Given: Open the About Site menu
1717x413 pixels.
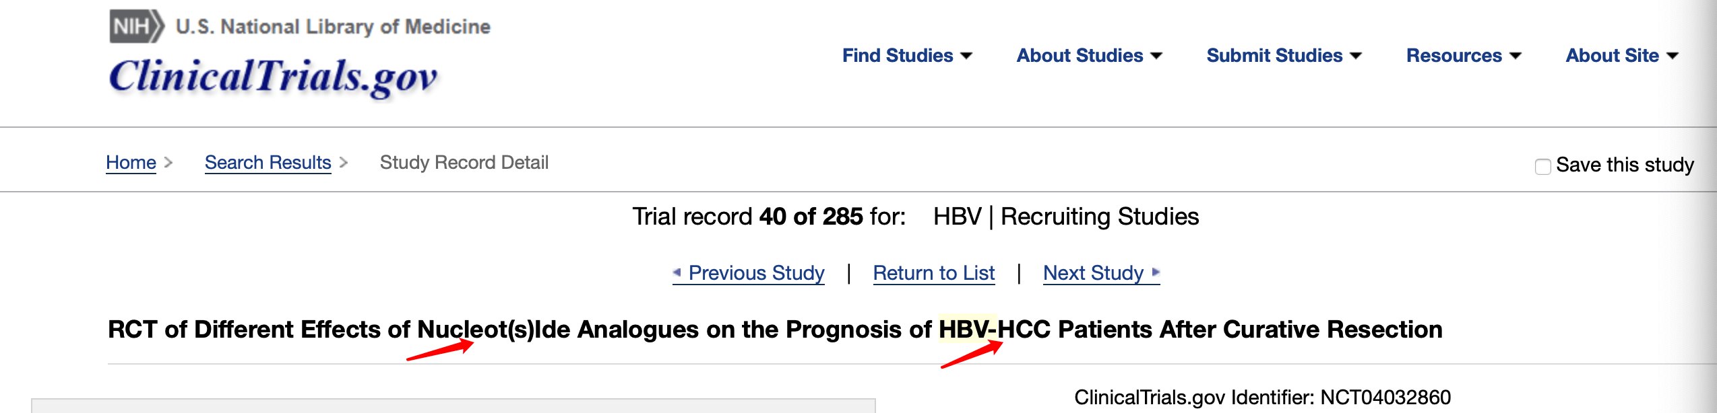Looking at the screenshot, I should (1622, 55).
